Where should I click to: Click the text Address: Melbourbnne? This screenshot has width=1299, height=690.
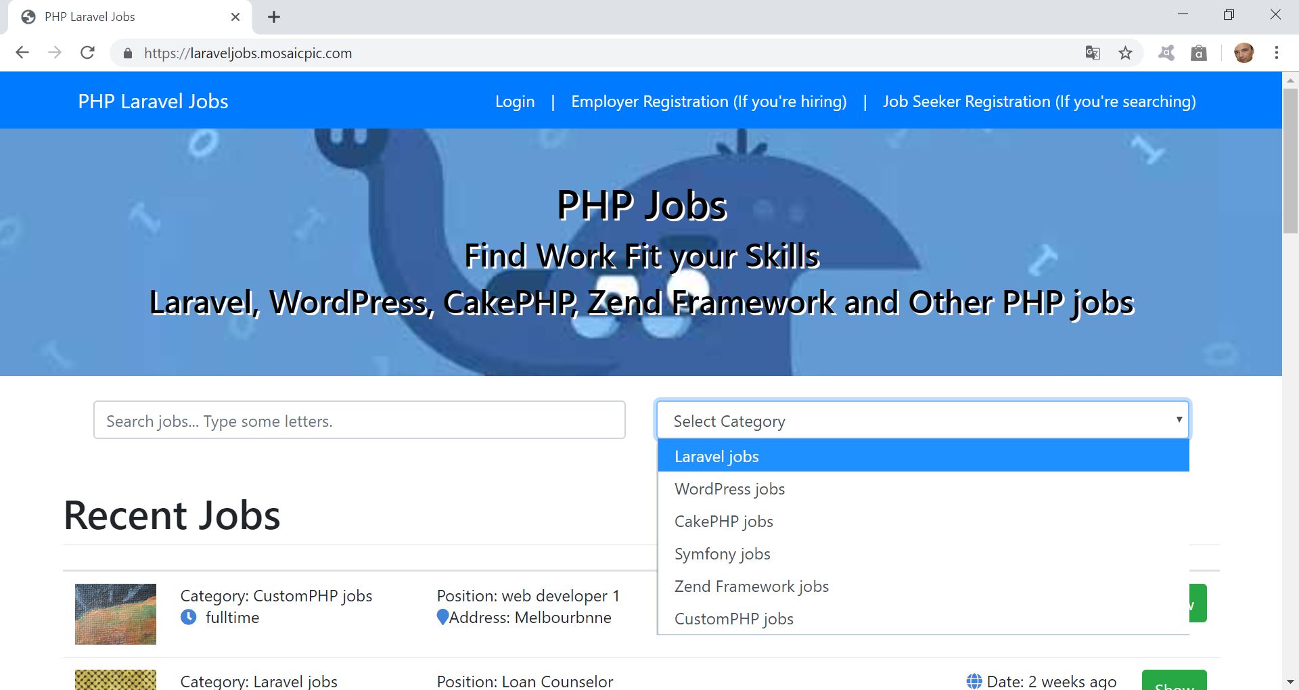tap(530, 618)
